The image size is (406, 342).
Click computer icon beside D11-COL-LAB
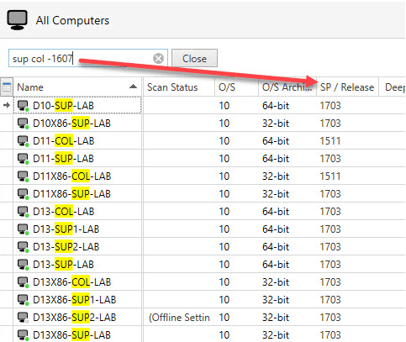24,141
